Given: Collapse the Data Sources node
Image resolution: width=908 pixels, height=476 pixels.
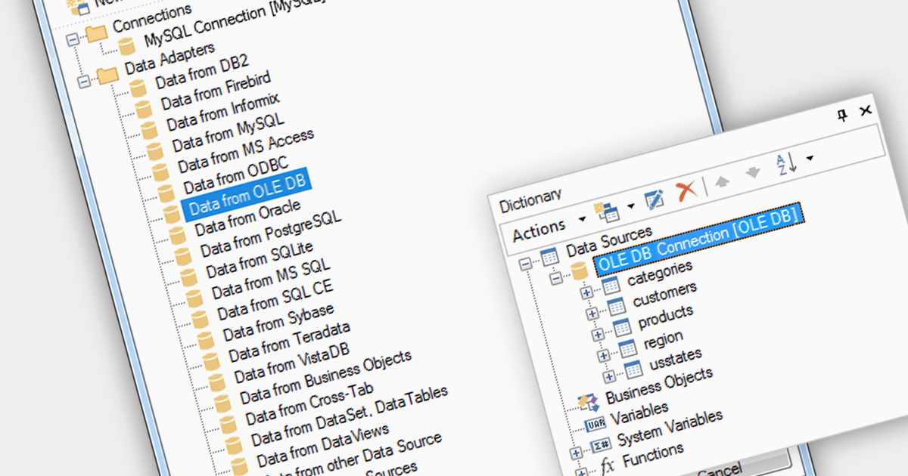Looking at the screenshot, I should click(x=527, y=264).
